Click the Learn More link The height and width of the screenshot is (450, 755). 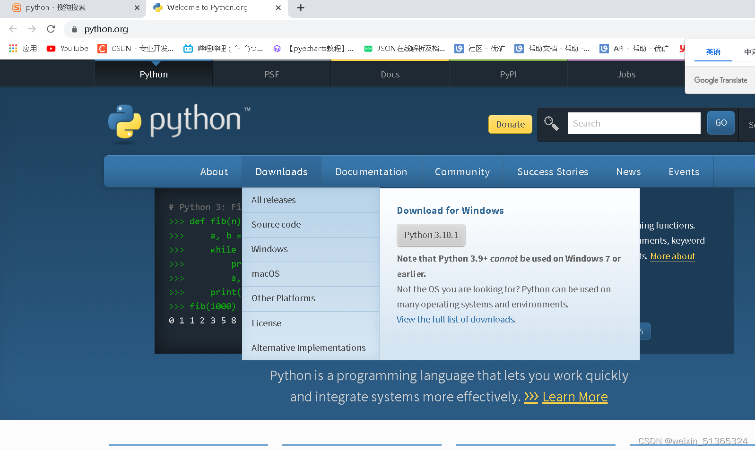(575, 397)
